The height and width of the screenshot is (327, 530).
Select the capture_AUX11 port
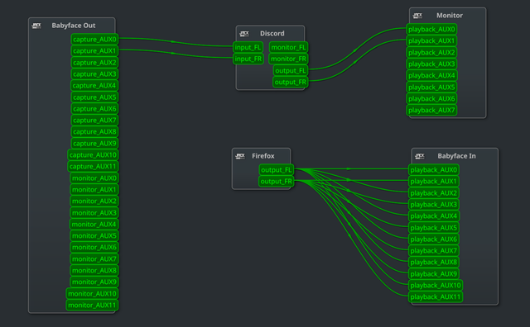[x=93, y=167]
